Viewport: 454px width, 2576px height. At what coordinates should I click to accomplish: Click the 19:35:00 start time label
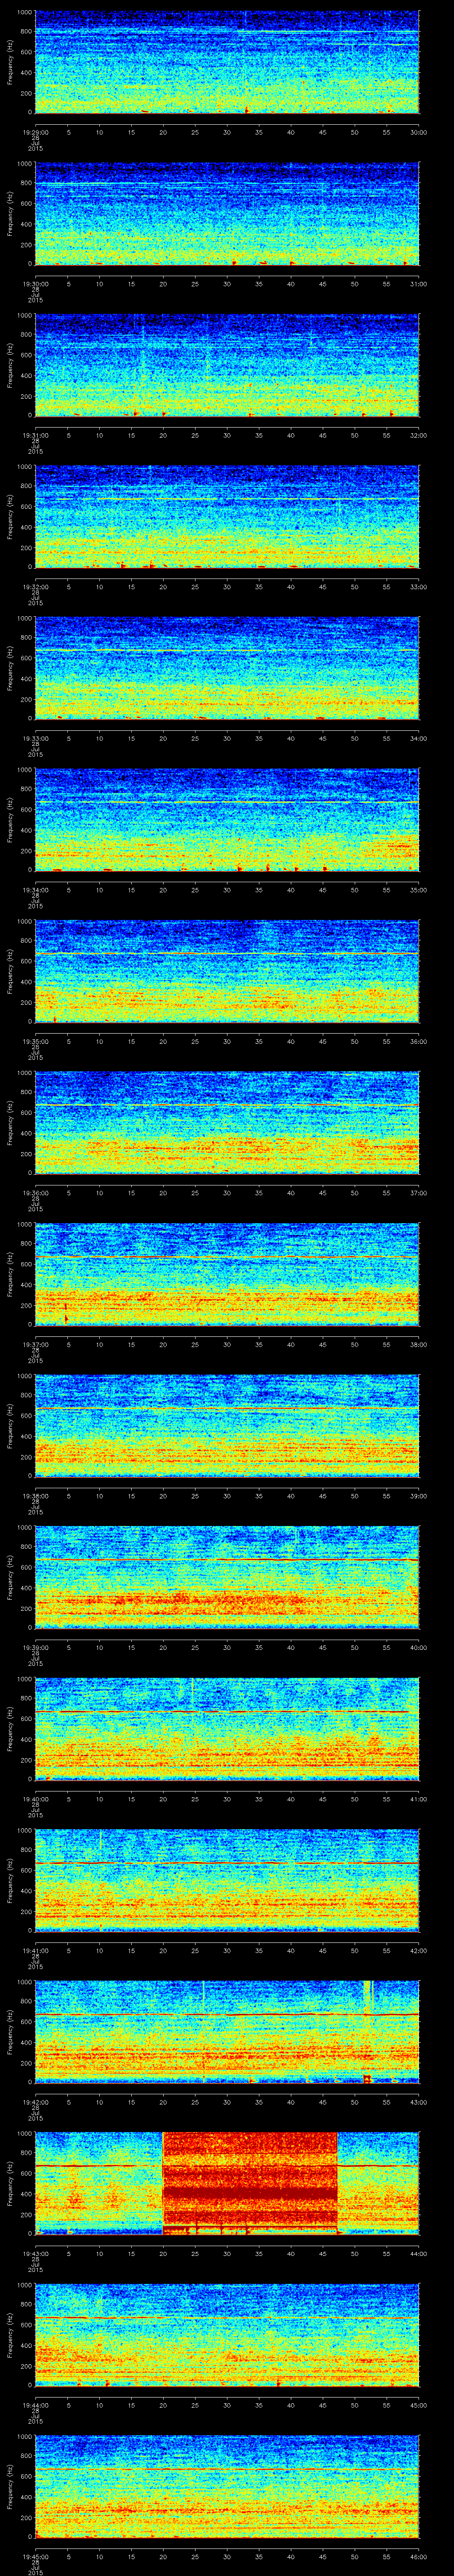pyautogui.click(x=35, y=1041)
